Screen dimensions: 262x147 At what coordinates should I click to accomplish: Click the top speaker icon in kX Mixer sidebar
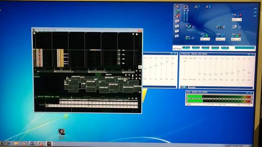click(177, 7)
